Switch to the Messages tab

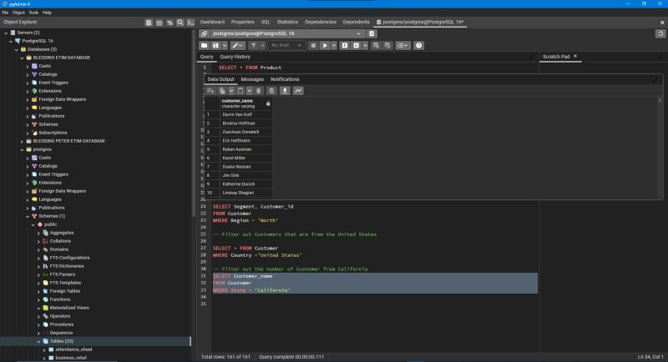click(x=252, y=79)
